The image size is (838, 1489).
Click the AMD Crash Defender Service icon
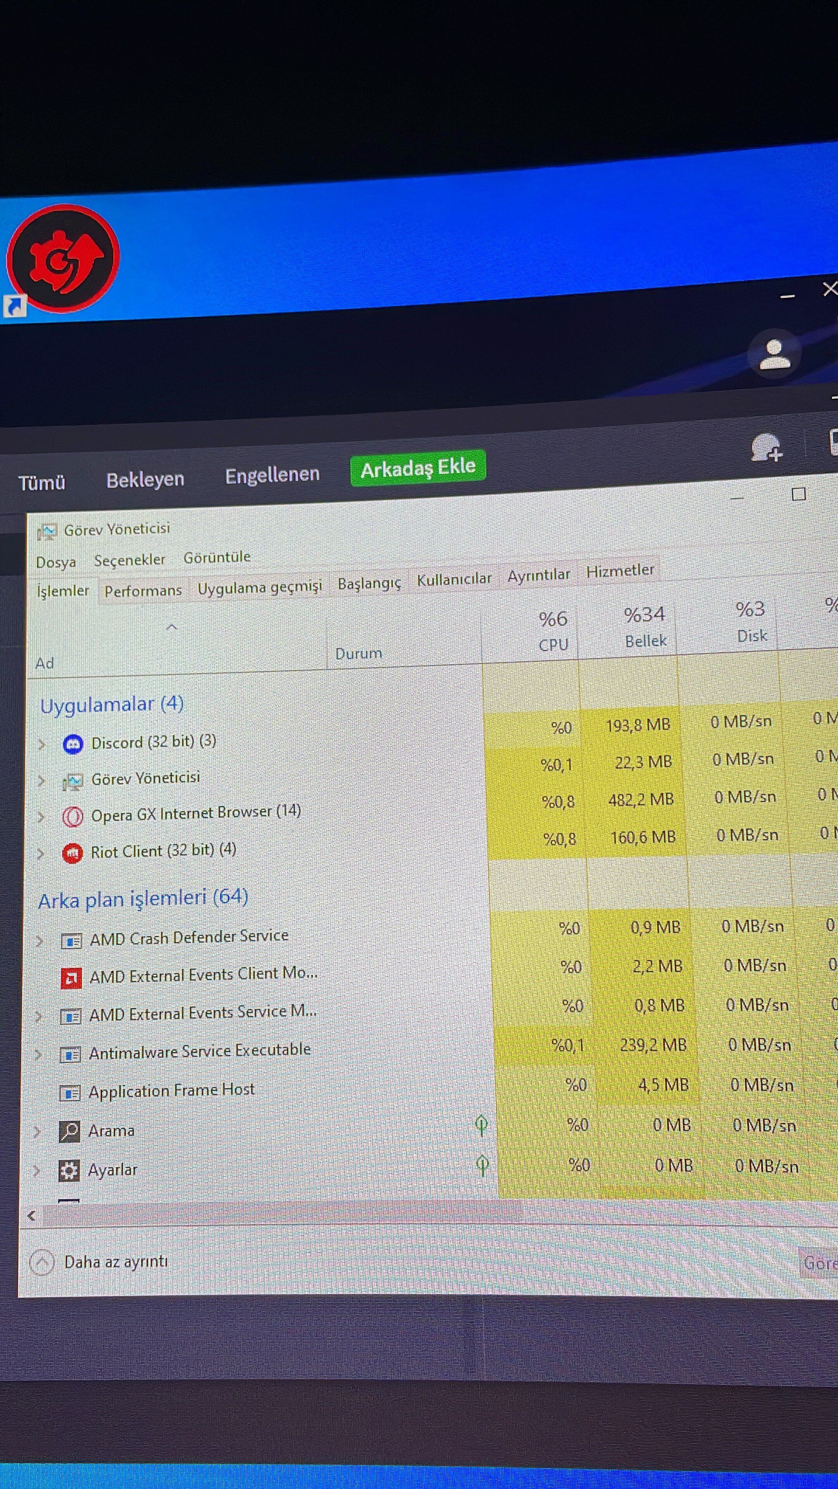point(71,941)
